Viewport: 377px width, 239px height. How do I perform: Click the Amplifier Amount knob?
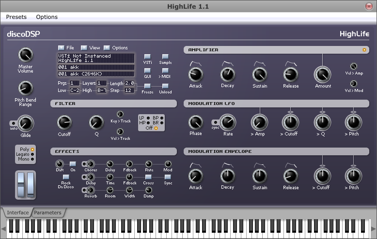(323, 74)
